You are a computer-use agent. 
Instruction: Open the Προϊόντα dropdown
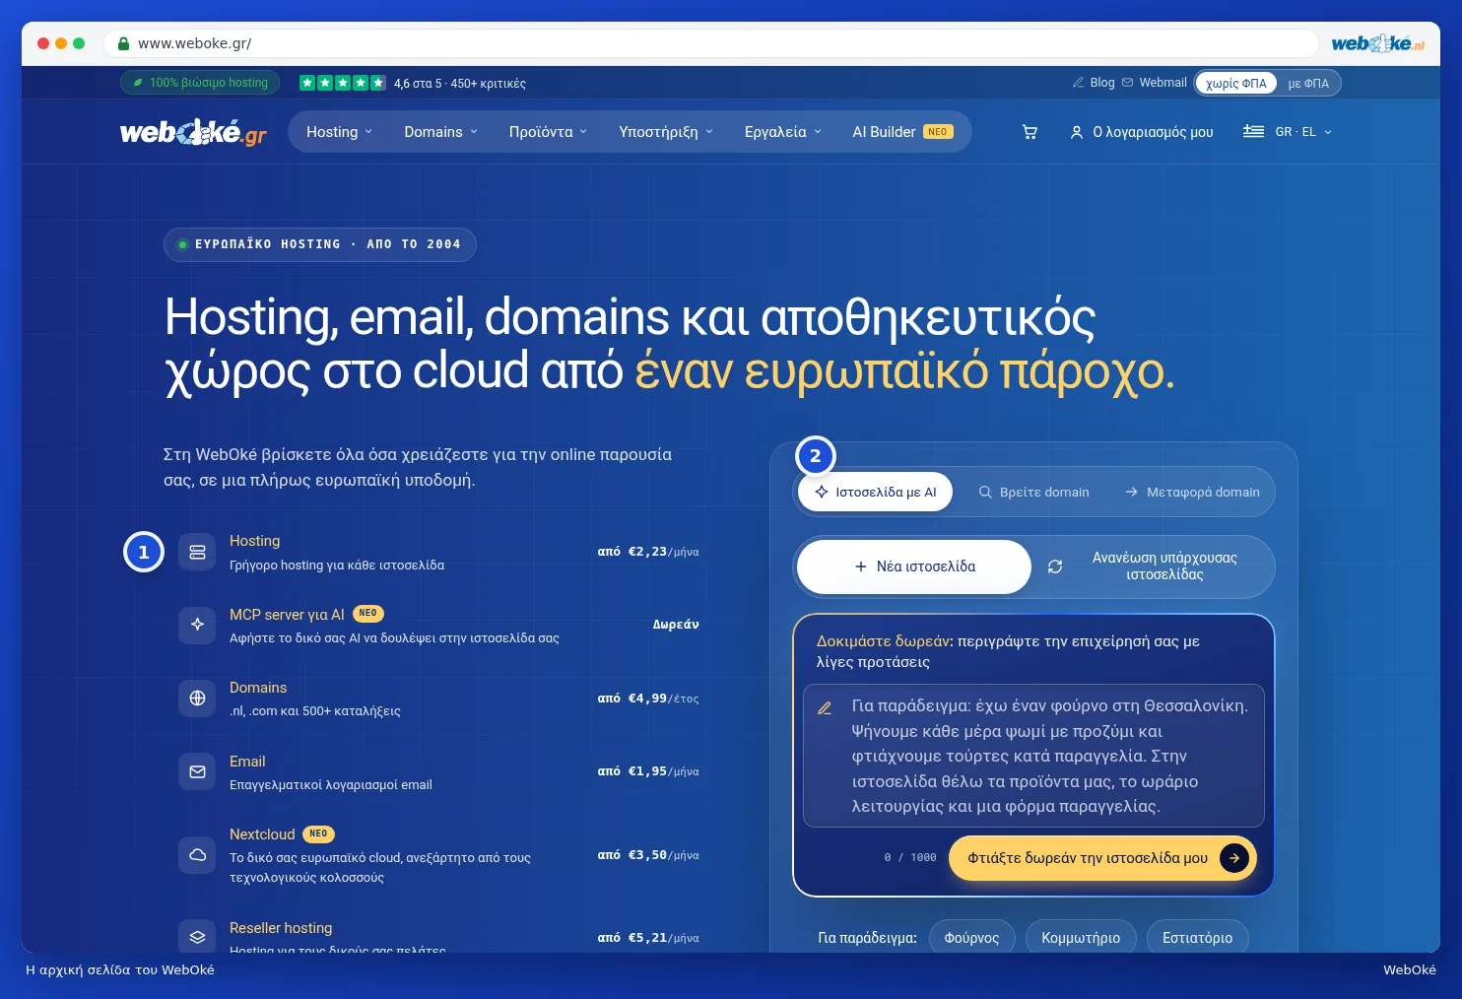548,132
